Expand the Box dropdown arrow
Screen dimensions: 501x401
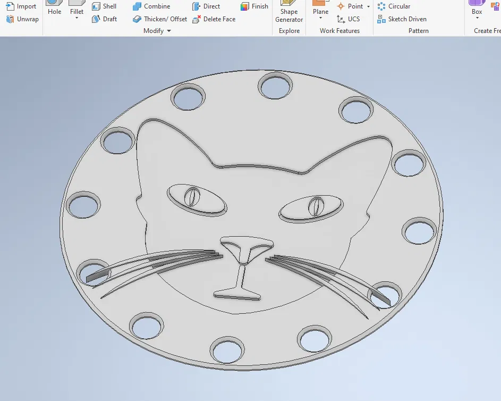coord(477,18)
